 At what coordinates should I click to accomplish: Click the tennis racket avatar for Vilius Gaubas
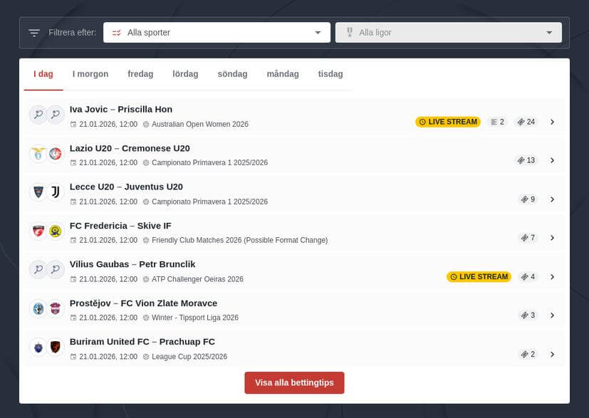click(38, 269)
